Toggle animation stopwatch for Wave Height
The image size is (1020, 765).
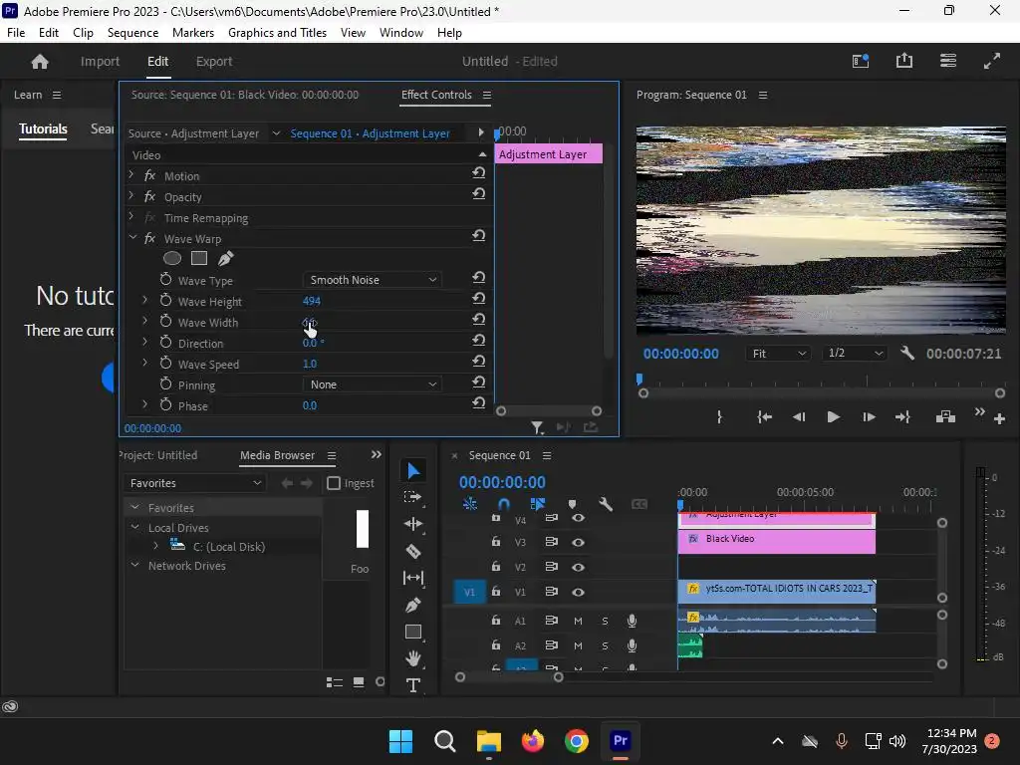coord(166,300)
